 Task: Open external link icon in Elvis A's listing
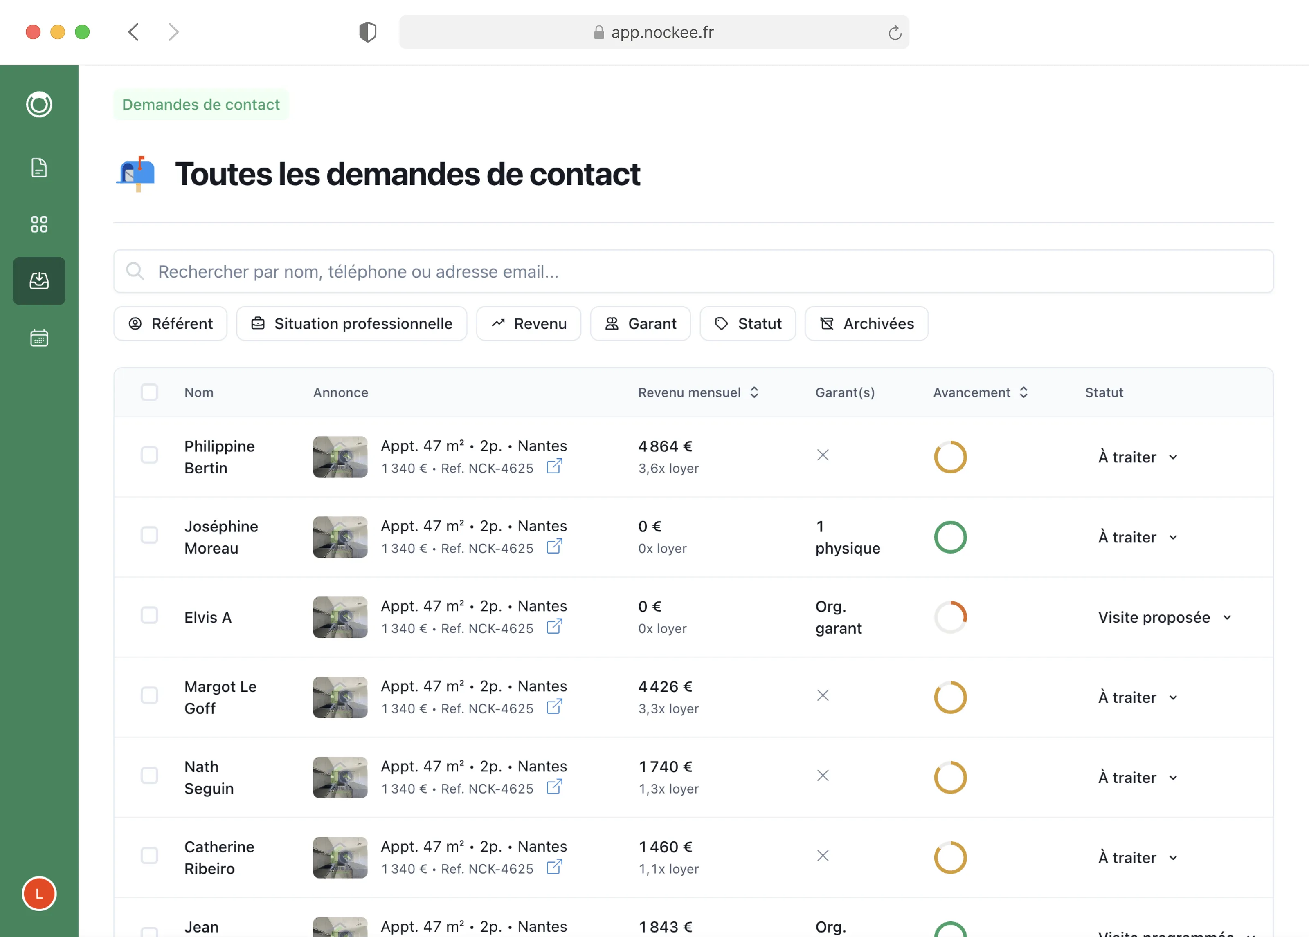[x=554, y=627]
